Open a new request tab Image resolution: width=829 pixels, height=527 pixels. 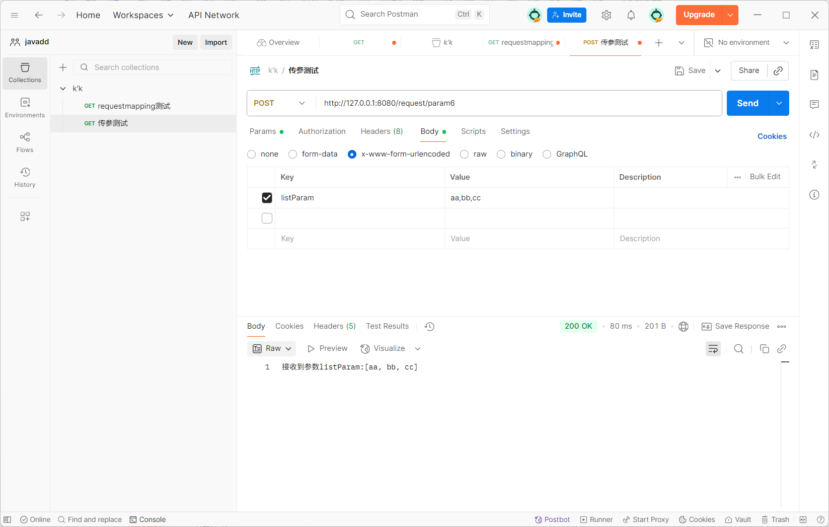658,43
